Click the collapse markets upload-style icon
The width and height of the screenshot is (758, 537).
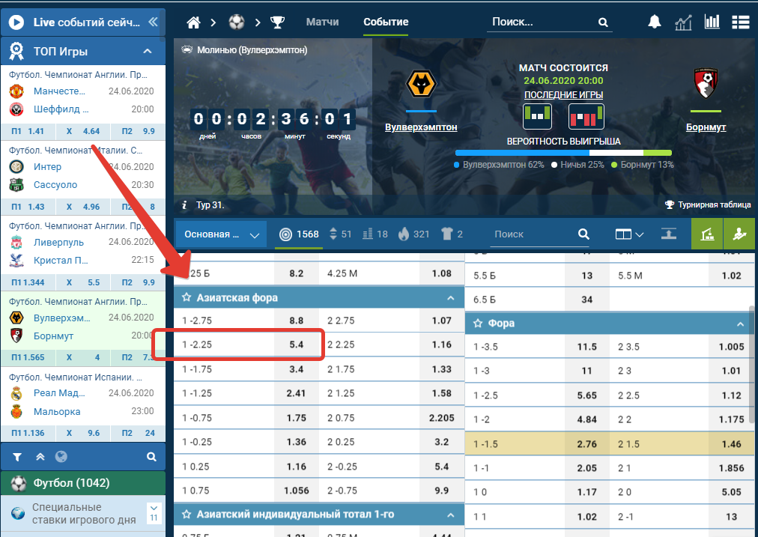tap(669, 234)
